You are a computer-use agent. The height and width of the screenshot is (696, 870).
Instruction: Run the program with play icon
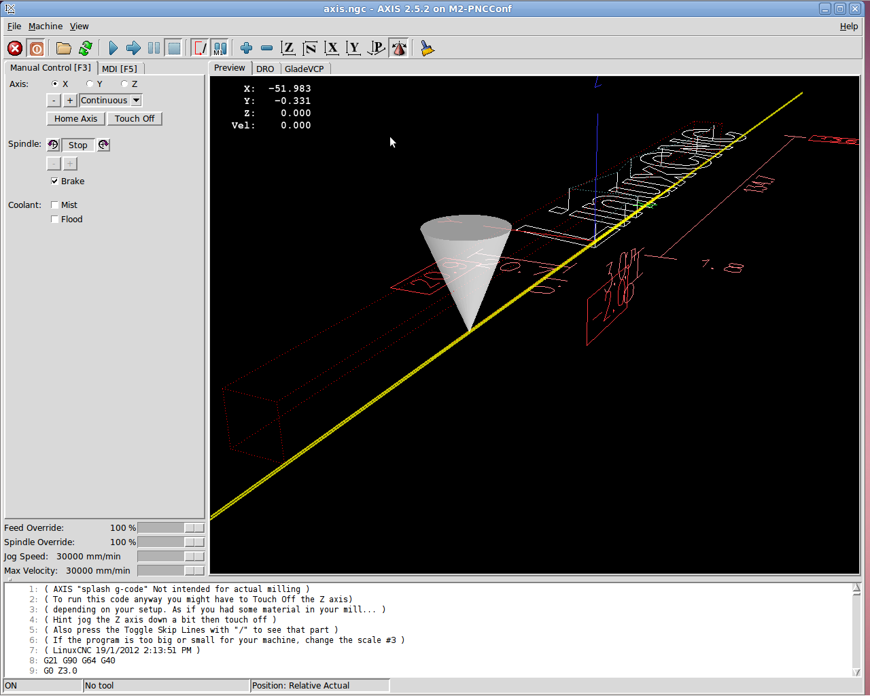[114, 48]
